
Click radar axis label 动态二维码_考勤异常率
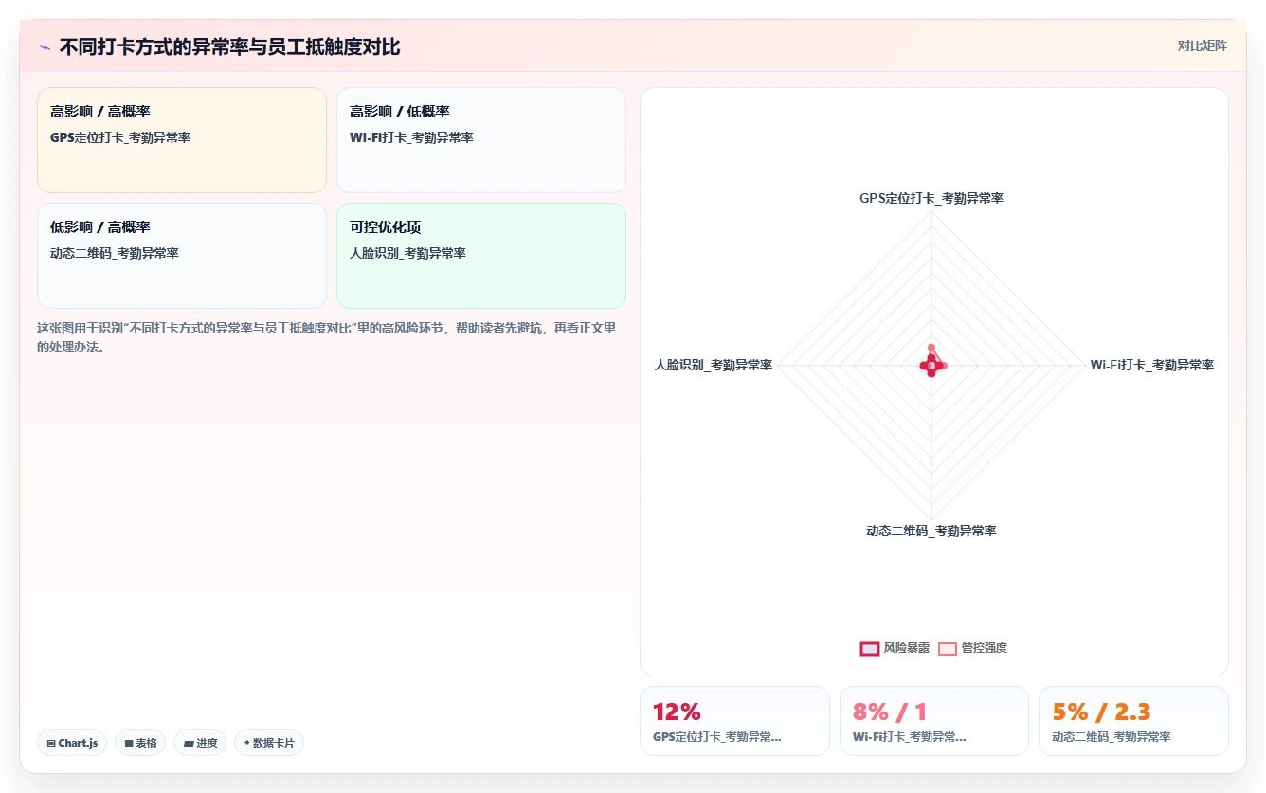coord(931,531)
